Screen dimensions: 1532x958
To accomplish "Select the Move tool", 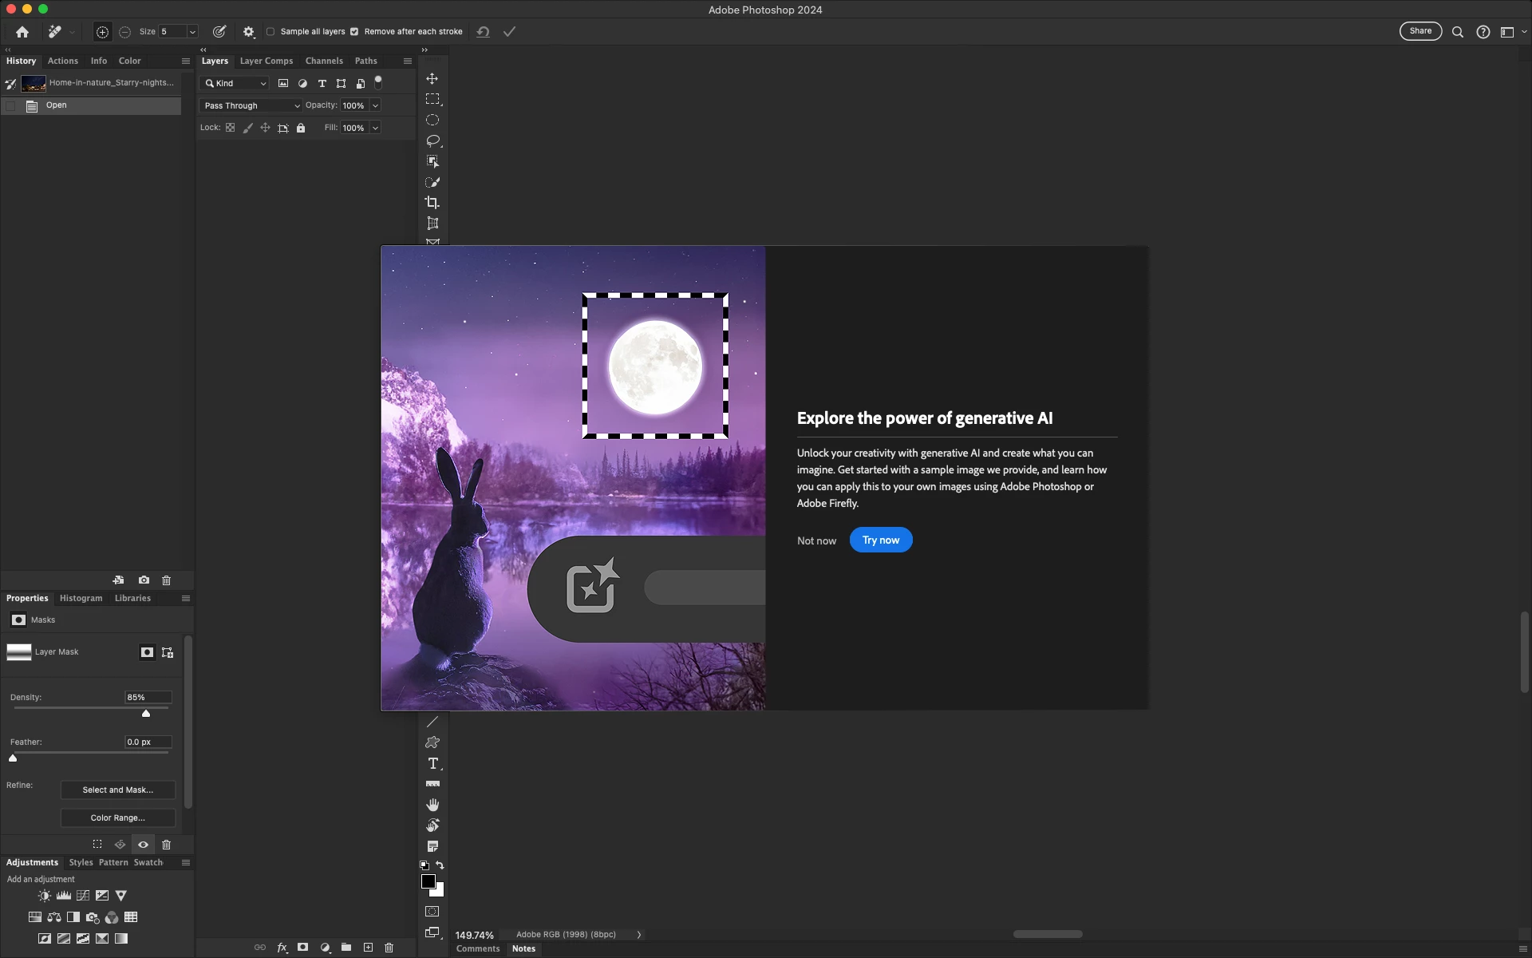I will pyautogui.click(x=432, y=78).
